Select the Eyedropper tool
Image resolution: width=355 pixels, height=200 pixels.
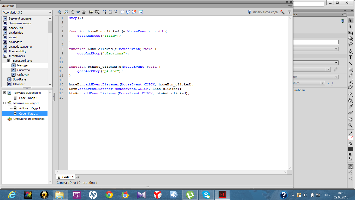tap(351, 106)
